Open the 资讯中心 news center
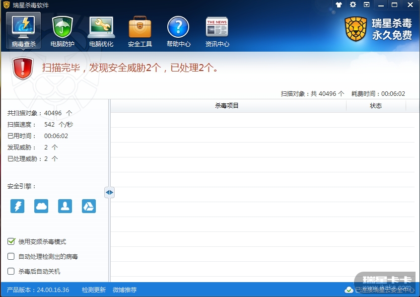This screenshot has height=297, width=420. pyautogui.click(x=217, y=31)
